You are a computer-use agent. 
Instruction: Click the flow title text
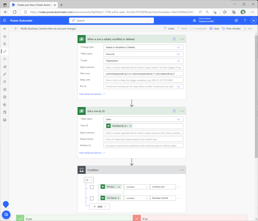click(x=48, y=28)
